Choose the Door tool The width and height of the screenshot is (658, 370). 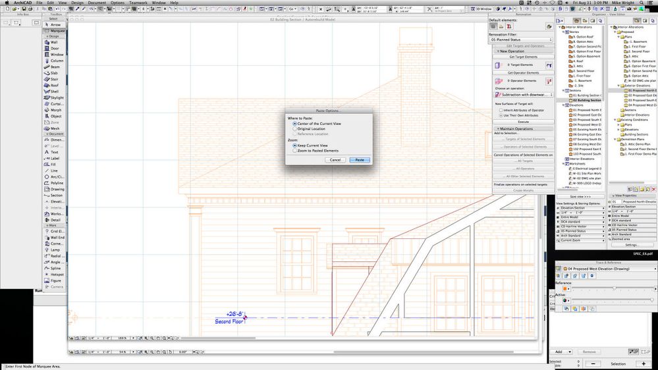point(54,48)
